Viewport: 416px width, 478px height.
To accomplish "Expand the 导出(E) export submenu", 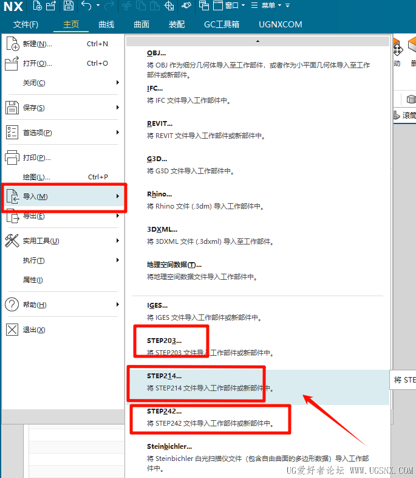I will tap(63, 216).
